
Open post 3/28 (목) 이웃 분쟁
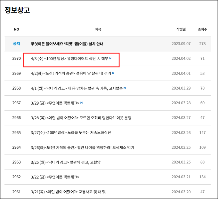point(81,118)
